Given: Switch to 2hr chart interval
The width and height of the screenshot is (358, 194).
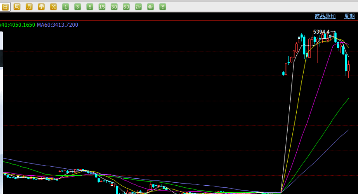Looking at the screenshot, I should pos(138,7).
